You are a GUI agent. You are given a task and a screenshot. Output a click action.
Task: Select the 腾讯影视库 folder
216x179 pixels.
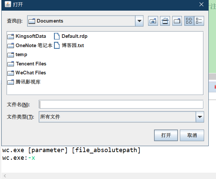coord(28,82)
